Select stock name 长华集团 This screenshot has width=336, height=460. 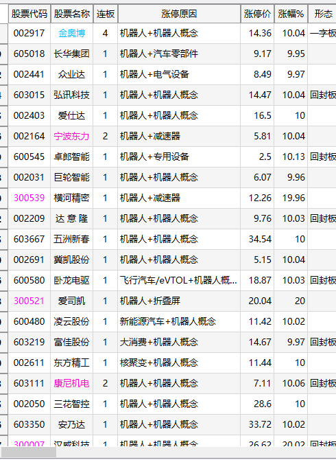click(72, 54)
